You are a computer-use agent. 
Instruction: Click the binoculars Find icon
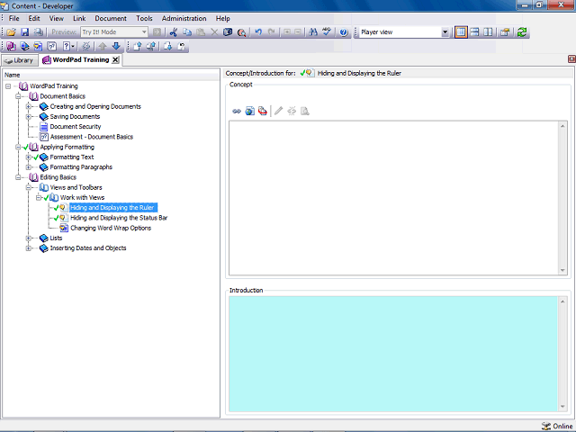pyautogui.click(x=313, y=32)
